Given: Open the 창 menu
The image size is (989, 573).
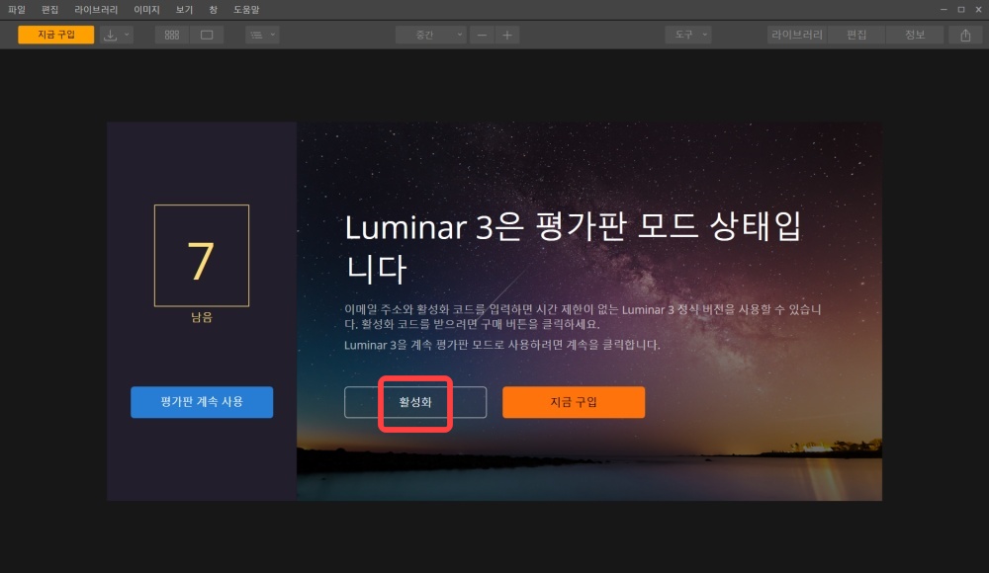Looking at the screenshot, I should 214,10.
